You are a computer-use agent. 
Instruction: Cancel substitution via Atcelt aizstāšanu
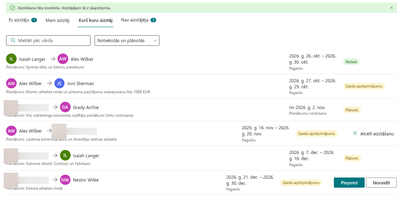tap(373, 133)
